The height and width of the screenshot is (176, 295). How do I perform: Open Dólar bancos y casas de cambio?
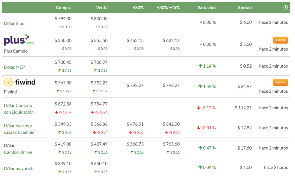tap(19, 129)
